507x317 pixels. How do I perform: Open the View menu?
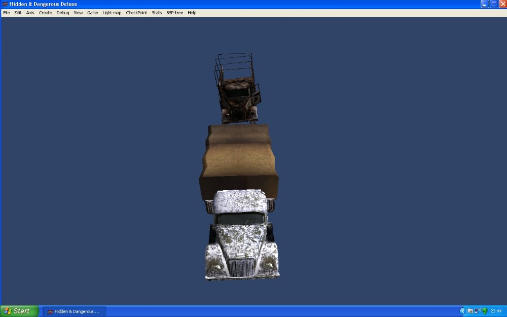pos(78,13)
